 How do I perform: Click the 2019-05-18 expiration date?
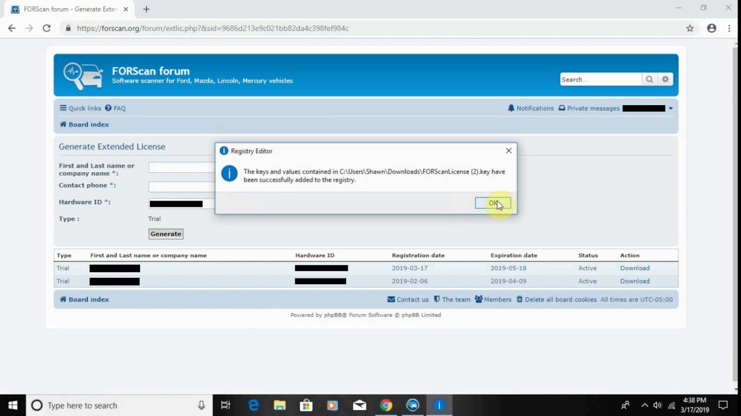point(508,268)
